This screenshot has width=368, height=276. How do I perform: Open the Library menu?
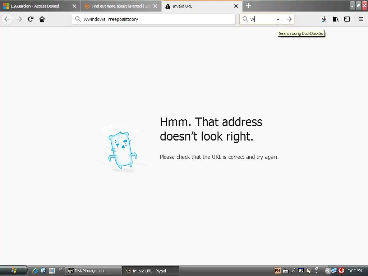pos(336,19)
